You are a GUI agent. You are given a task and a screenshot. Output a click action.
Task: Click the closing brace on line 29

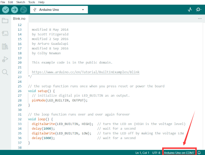(29, 105)
